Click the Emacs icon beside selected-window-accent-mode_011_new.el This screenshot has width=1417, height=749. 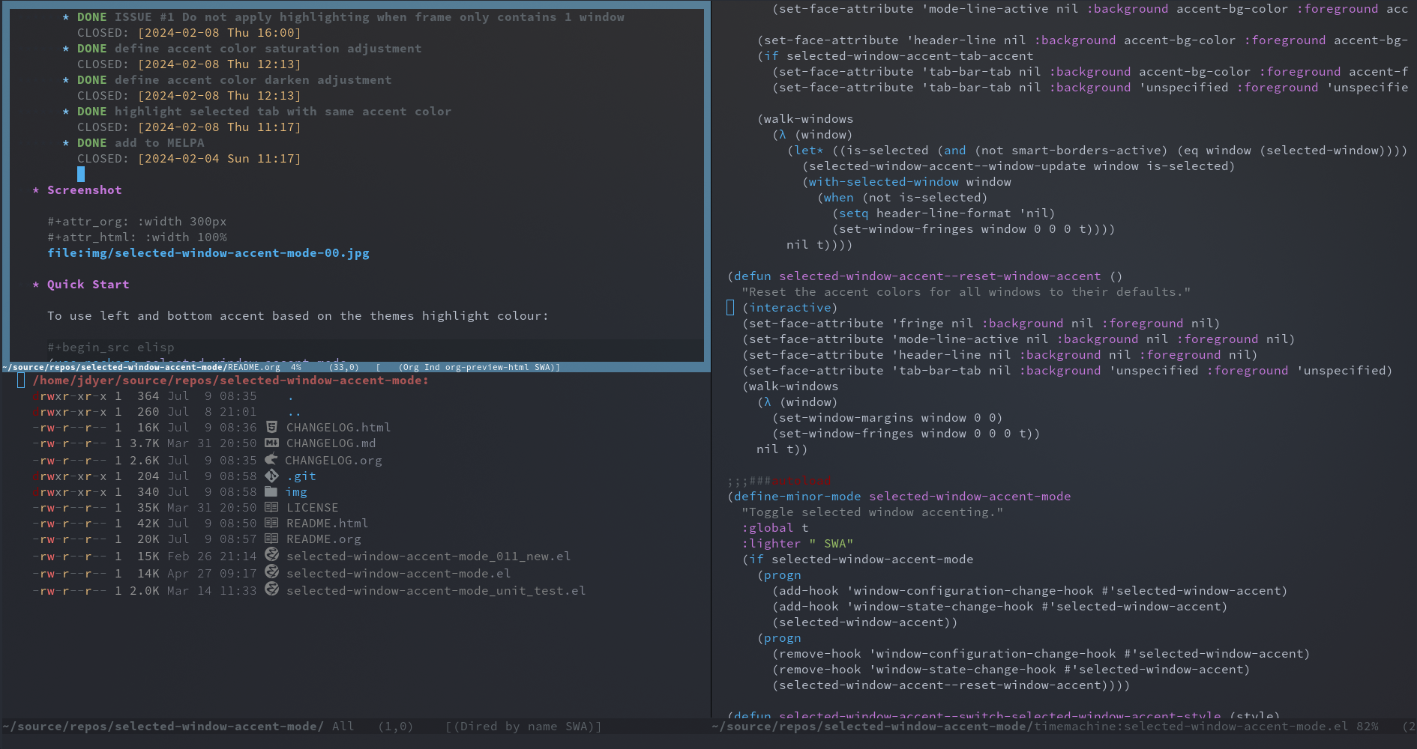[x=271, y=554]
